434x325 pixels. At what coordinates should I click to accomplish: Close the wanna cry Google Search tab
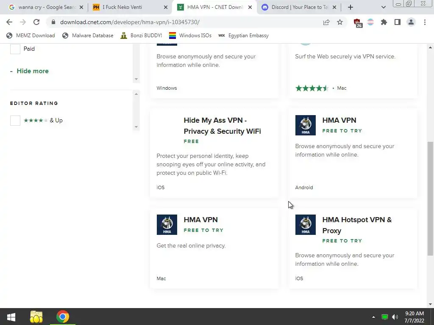click(x=81, y=7)
